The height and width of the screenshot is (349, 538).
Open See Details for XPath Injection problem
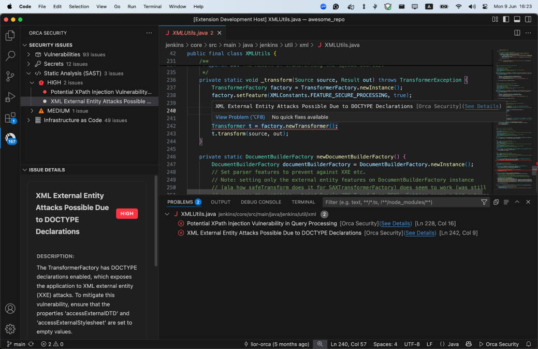pyautogui.click(x=395, y=223)
